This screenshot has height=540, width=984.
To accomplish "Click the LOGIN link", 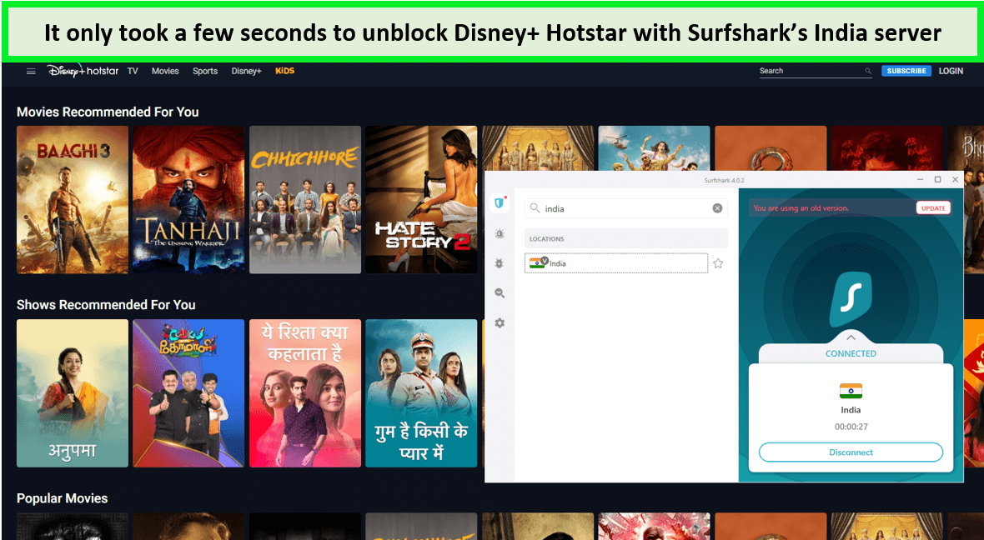I will 951,71.
